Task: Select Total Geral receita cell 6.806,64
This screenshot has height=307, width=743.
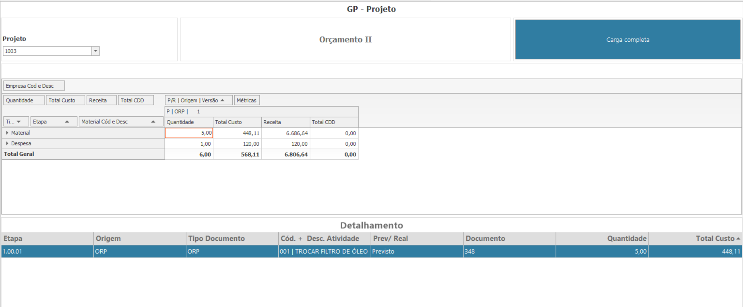Action: click(x=286, y=154)
